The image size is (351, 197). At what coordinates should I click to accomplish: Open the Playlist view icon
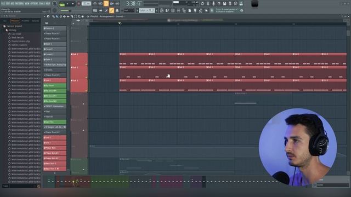click(x=162, y=10)
